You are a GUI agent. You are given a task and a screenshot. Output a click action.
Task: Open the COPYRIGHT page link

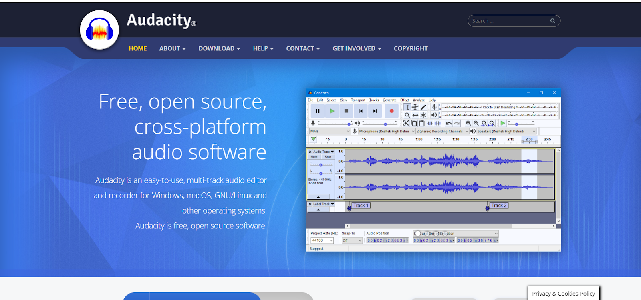(411, 48)
